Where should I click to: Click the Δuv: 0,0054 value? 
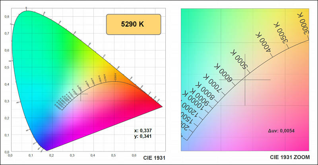pyautogui.click(x=281, y=131)
